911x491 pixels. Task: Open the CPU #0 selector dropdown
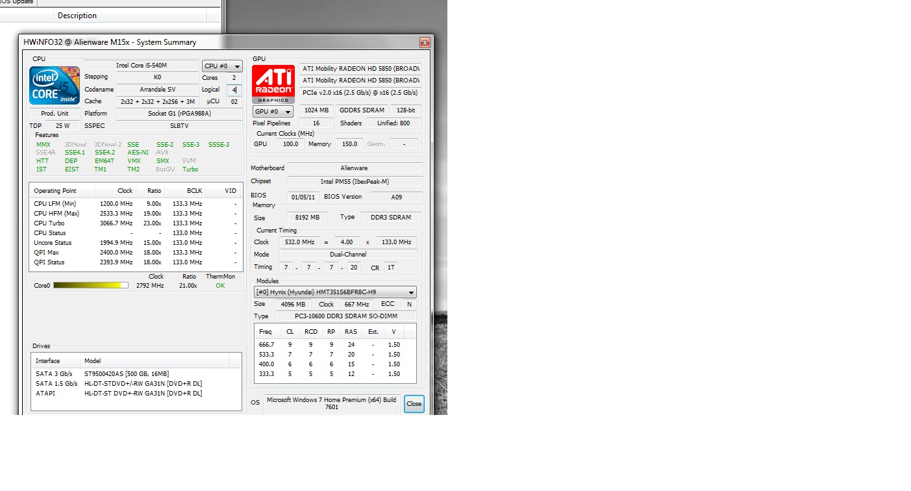point(222,66)
